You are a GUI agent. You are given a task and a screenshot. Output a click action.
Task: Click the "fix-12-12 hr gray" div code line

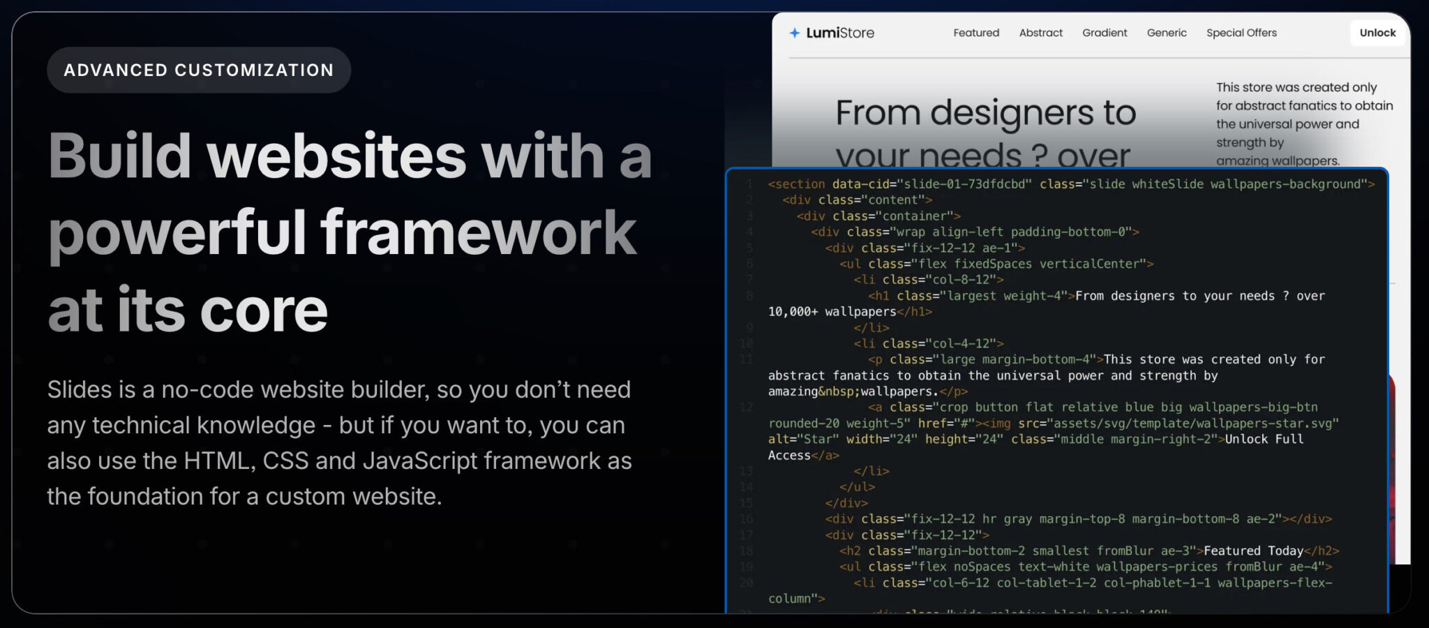pos(1078,518)
